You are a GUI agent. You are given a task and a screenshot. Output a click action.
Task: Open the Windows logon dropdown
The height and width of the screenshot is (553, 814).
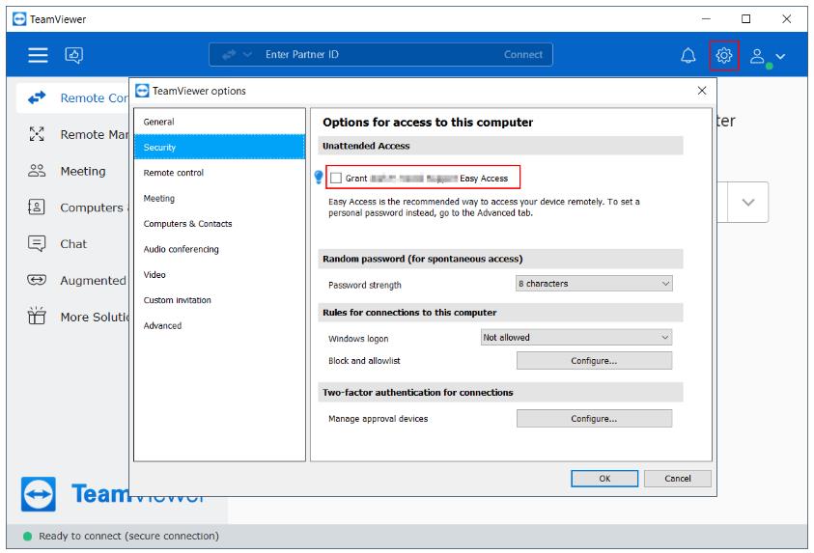(x=575, y=338)
